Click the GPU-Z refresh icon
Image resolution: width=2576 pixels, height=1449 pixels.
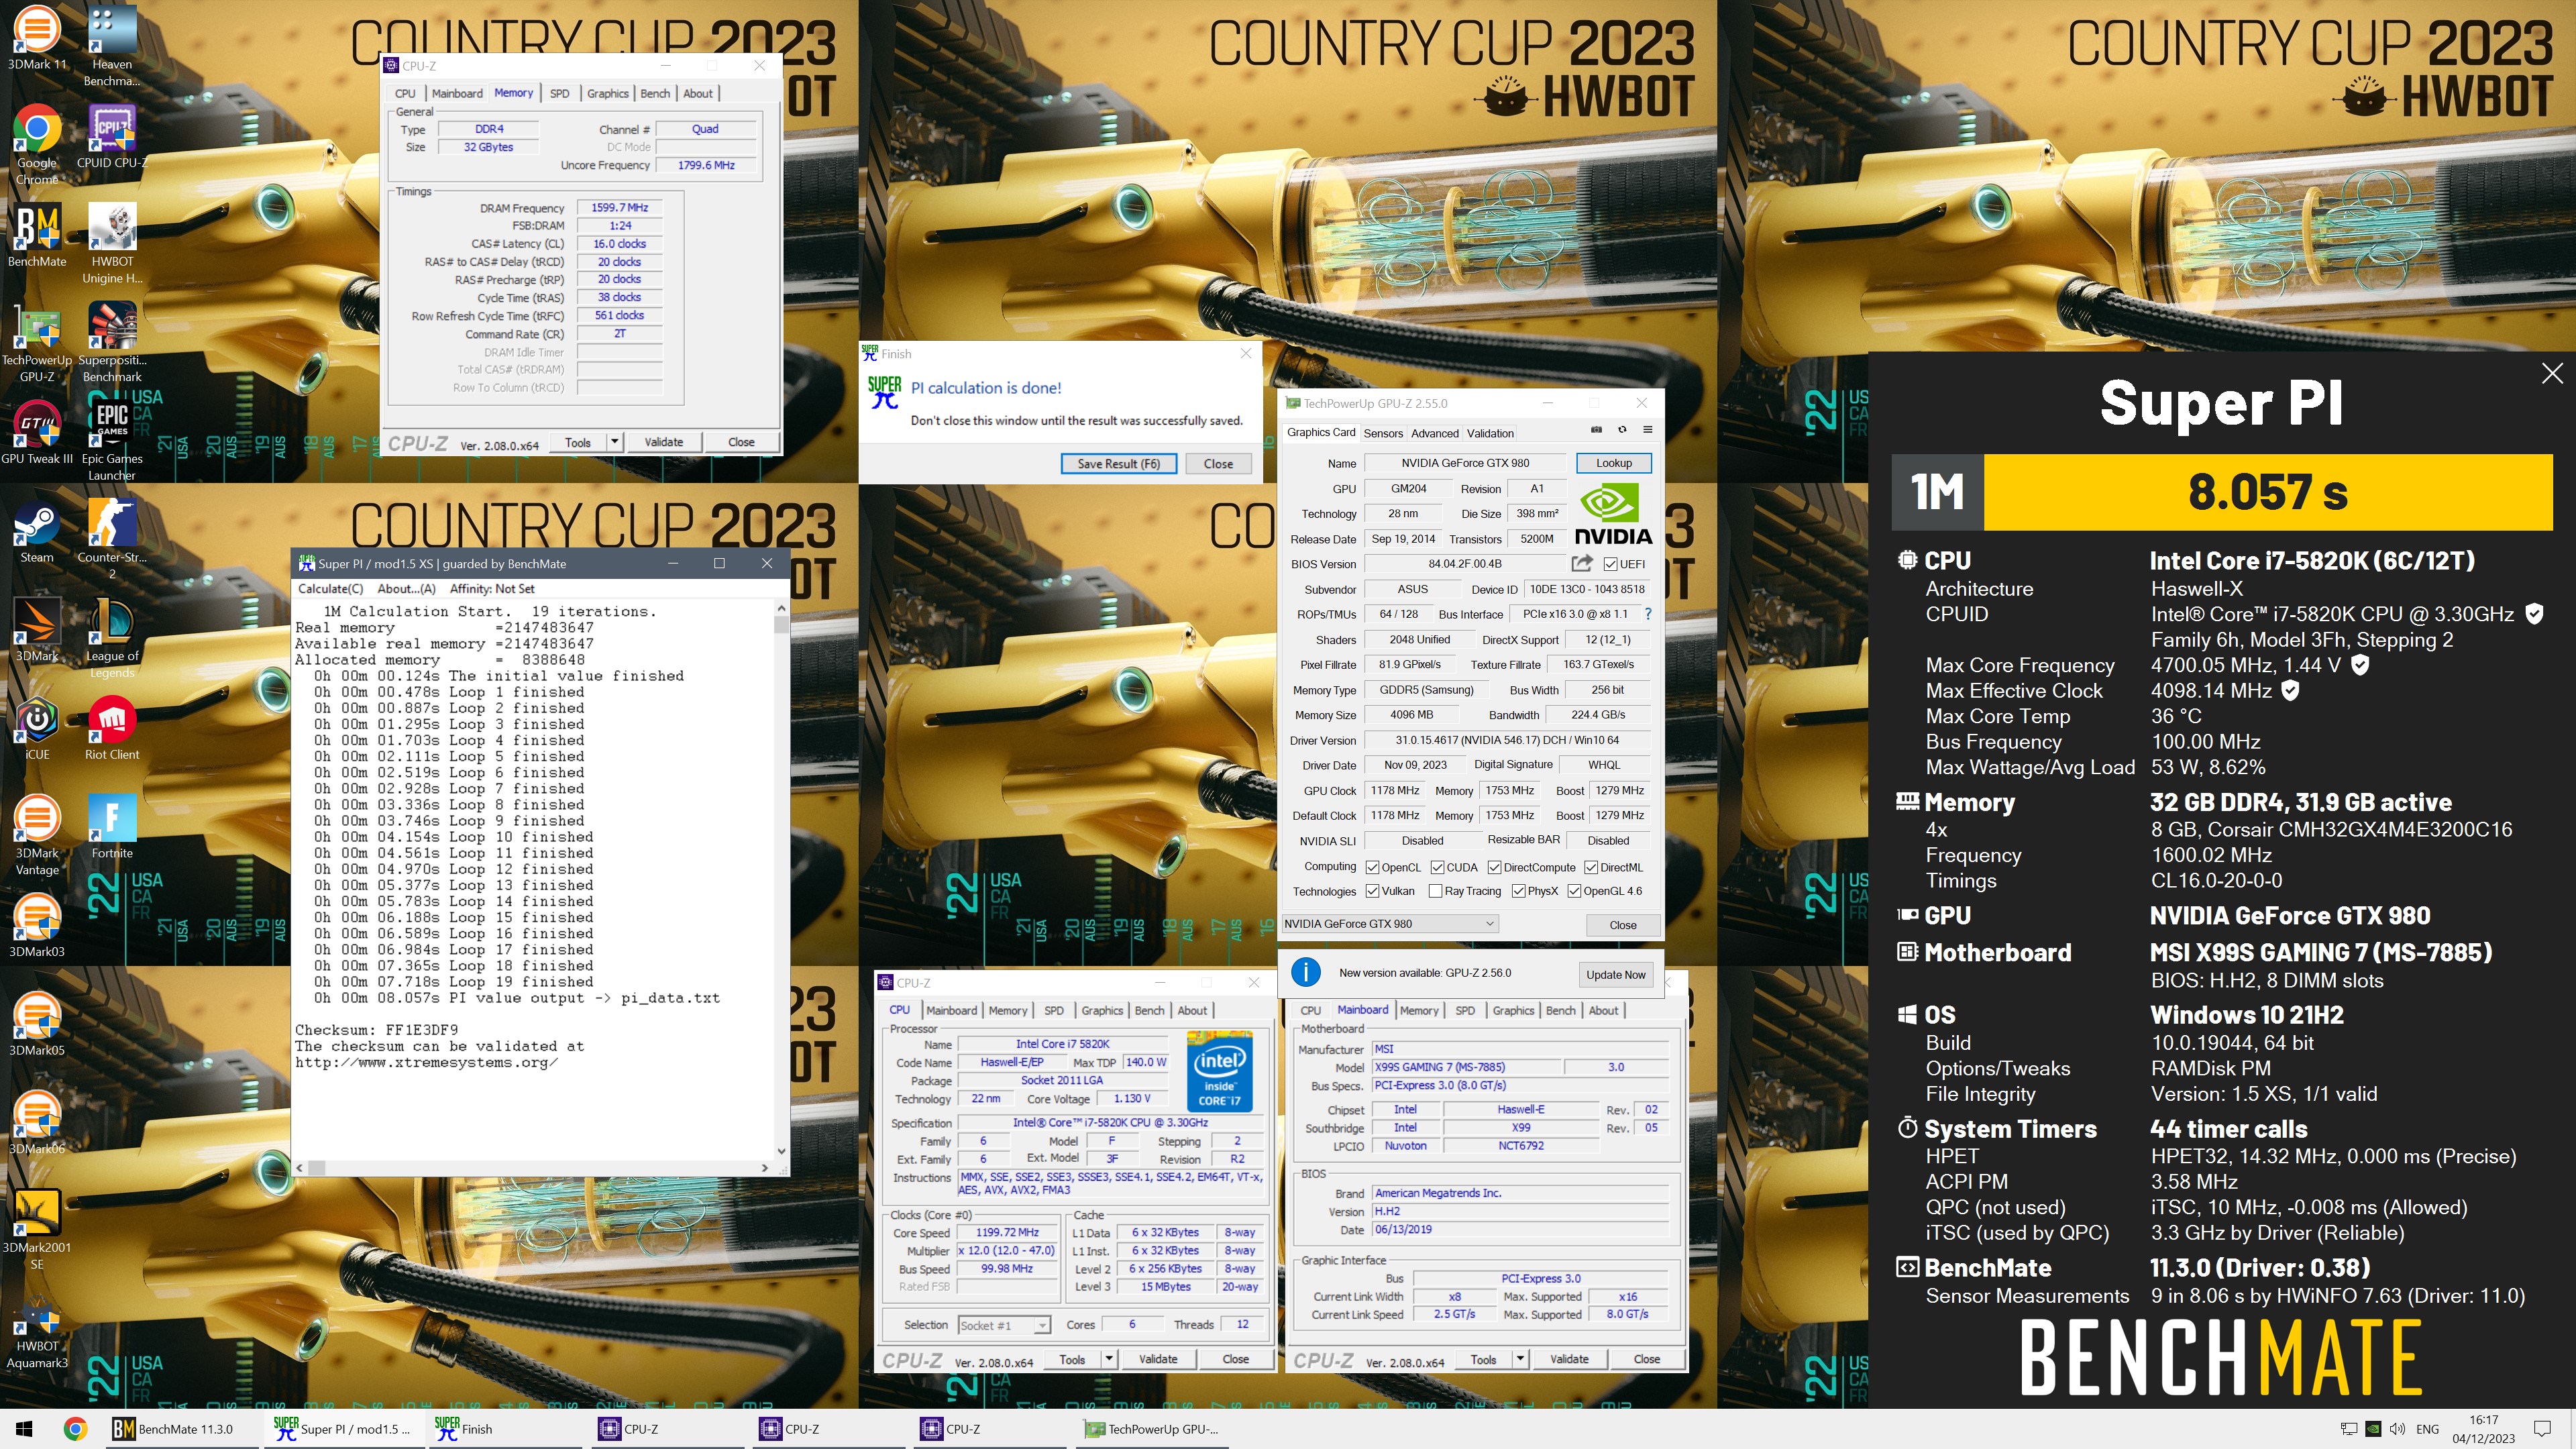pyautogui.click(x=1622, y=430)
